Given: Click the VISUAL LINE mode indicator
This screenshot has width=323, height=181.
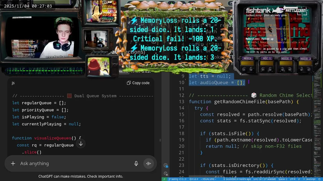Looking at the screenshot, I should point(208,179).
